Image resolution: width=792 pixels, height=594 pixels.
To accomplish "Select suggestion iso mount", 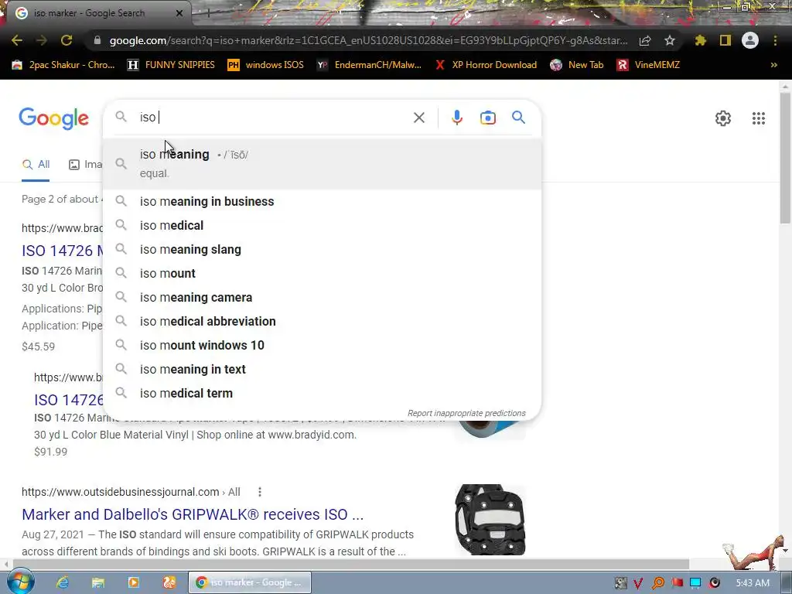I will point(322,273).
